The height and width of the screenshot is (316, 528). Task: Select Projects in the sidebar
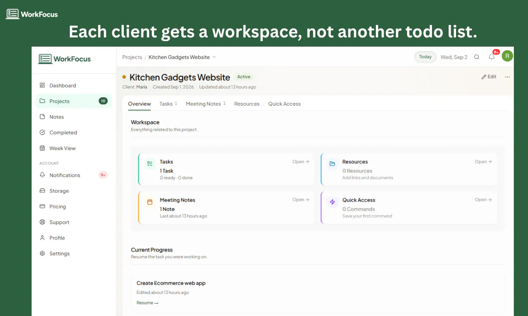point(74,101)
